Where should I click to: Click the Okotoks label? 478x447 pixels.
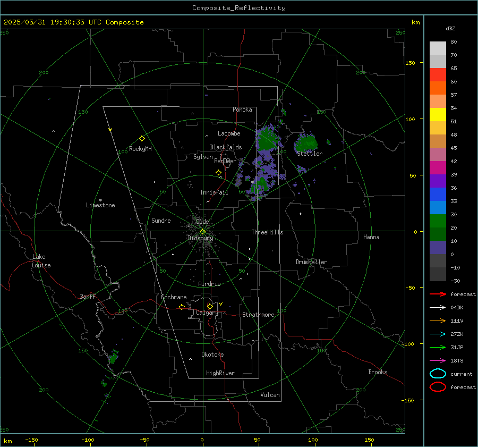click(x=212, y=355)
